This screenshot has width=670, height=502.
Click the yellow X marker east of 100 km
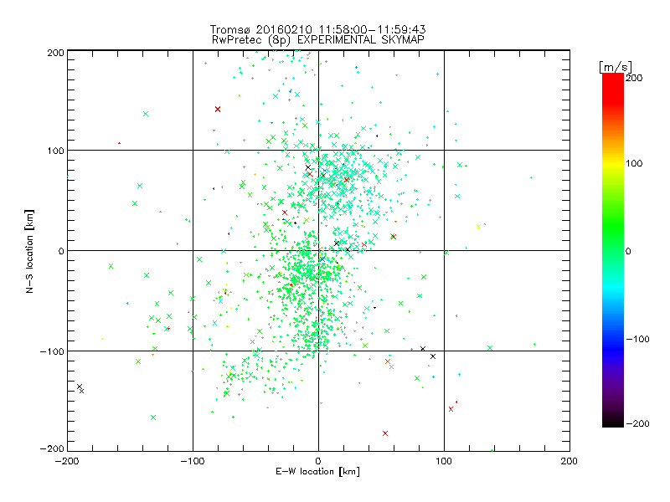click(478, 227)
